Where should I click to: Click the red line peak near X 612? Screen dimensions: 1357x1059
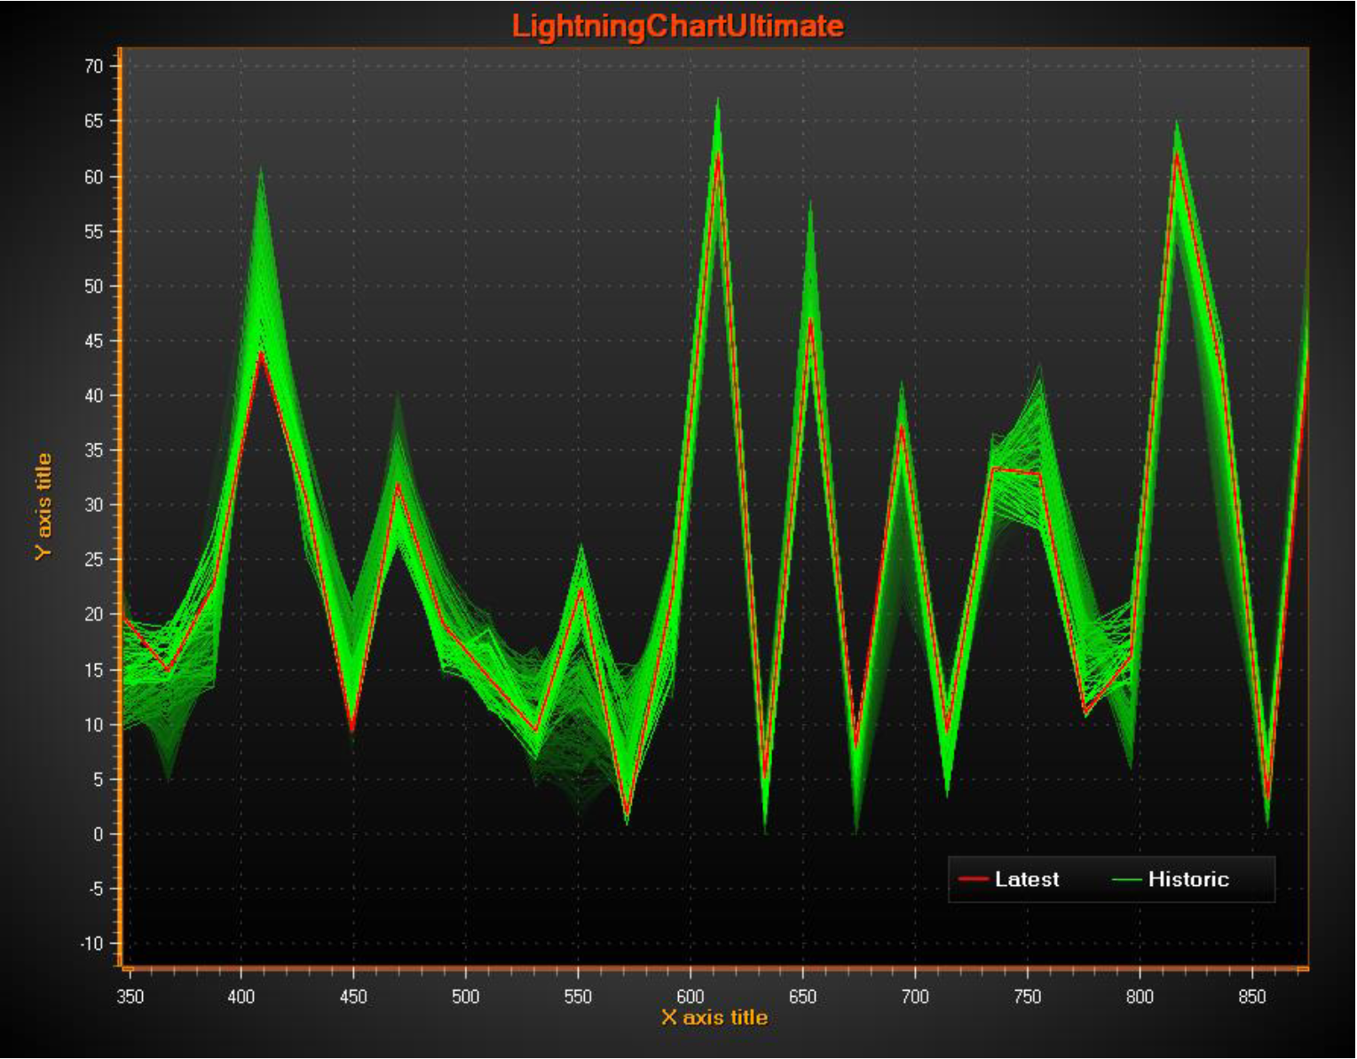point(718,154)
